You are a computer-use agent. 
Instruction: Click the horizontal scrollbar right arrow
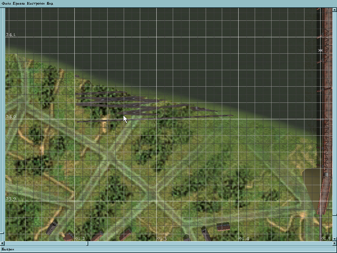pos(335,243)
